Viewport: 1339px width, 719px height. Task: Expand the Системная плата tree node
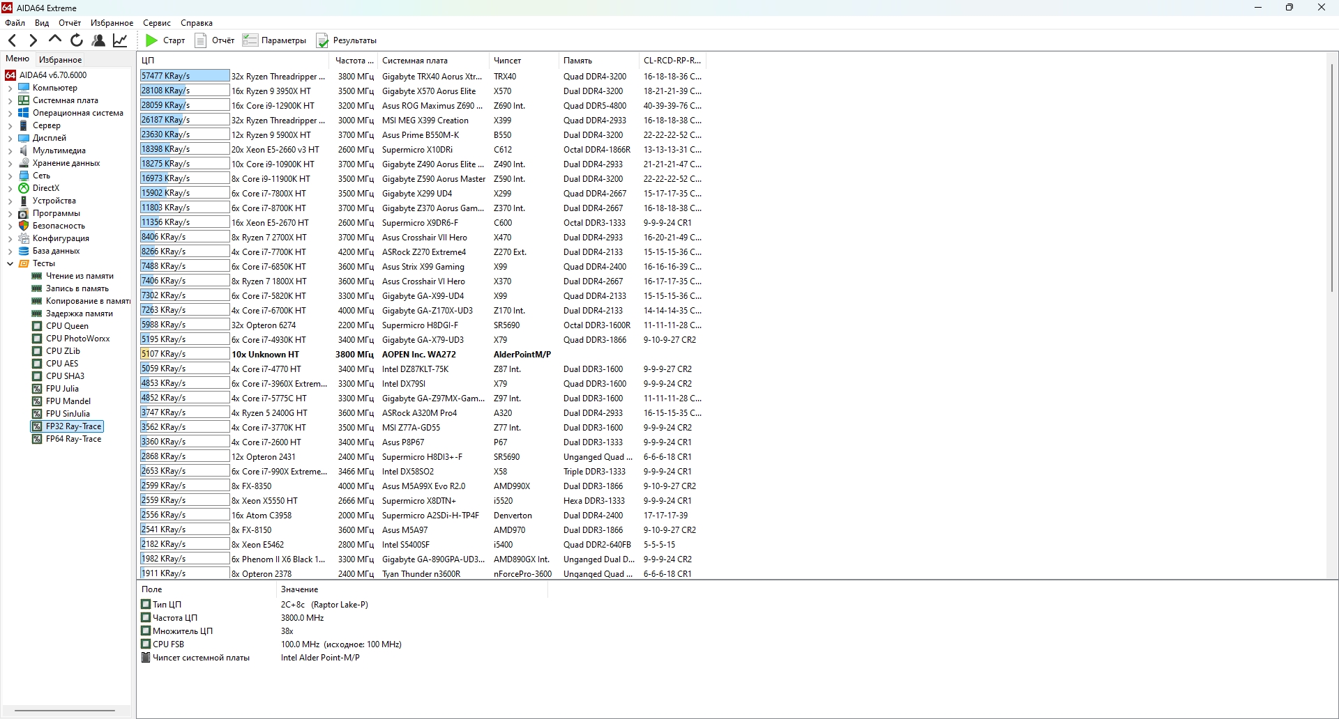click(x=10, y=101)
